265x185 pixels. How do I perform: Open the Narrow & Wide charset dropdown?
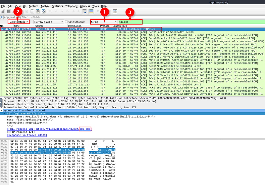pyautogui.click(x=49, y=22)
